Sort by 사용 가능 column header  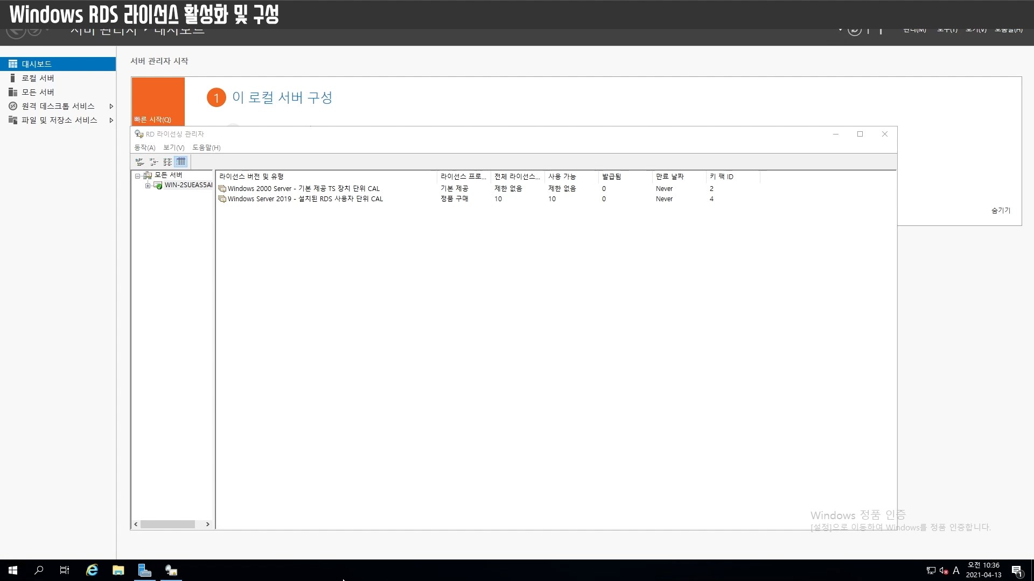[571, 176]
